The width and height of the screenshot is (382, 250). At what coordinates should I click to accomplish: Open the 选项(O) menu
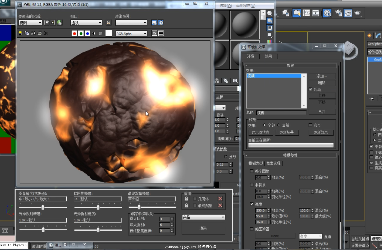coord(226,6)
